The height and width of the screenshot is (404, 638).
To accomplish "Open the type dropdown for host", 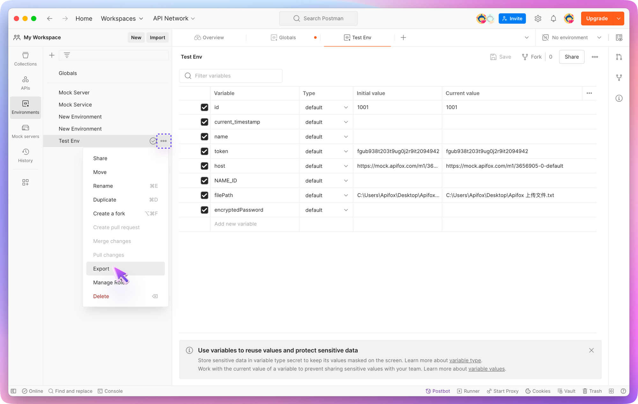I will point(326,166).
